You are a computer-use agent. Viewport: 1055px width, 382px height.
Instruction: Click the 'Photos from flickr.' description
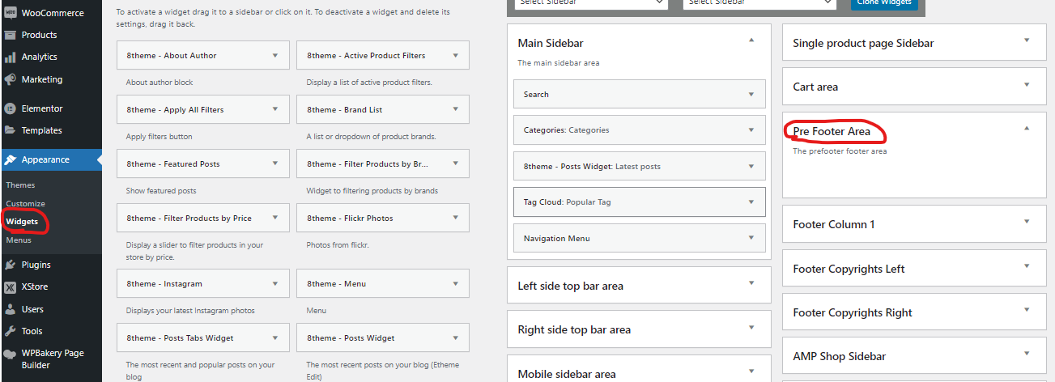coord(338,245)
